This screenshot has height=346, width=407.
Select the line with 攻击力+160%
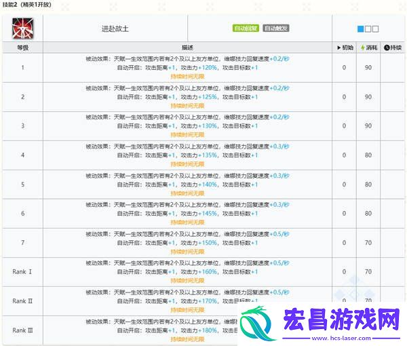(187, 272)
